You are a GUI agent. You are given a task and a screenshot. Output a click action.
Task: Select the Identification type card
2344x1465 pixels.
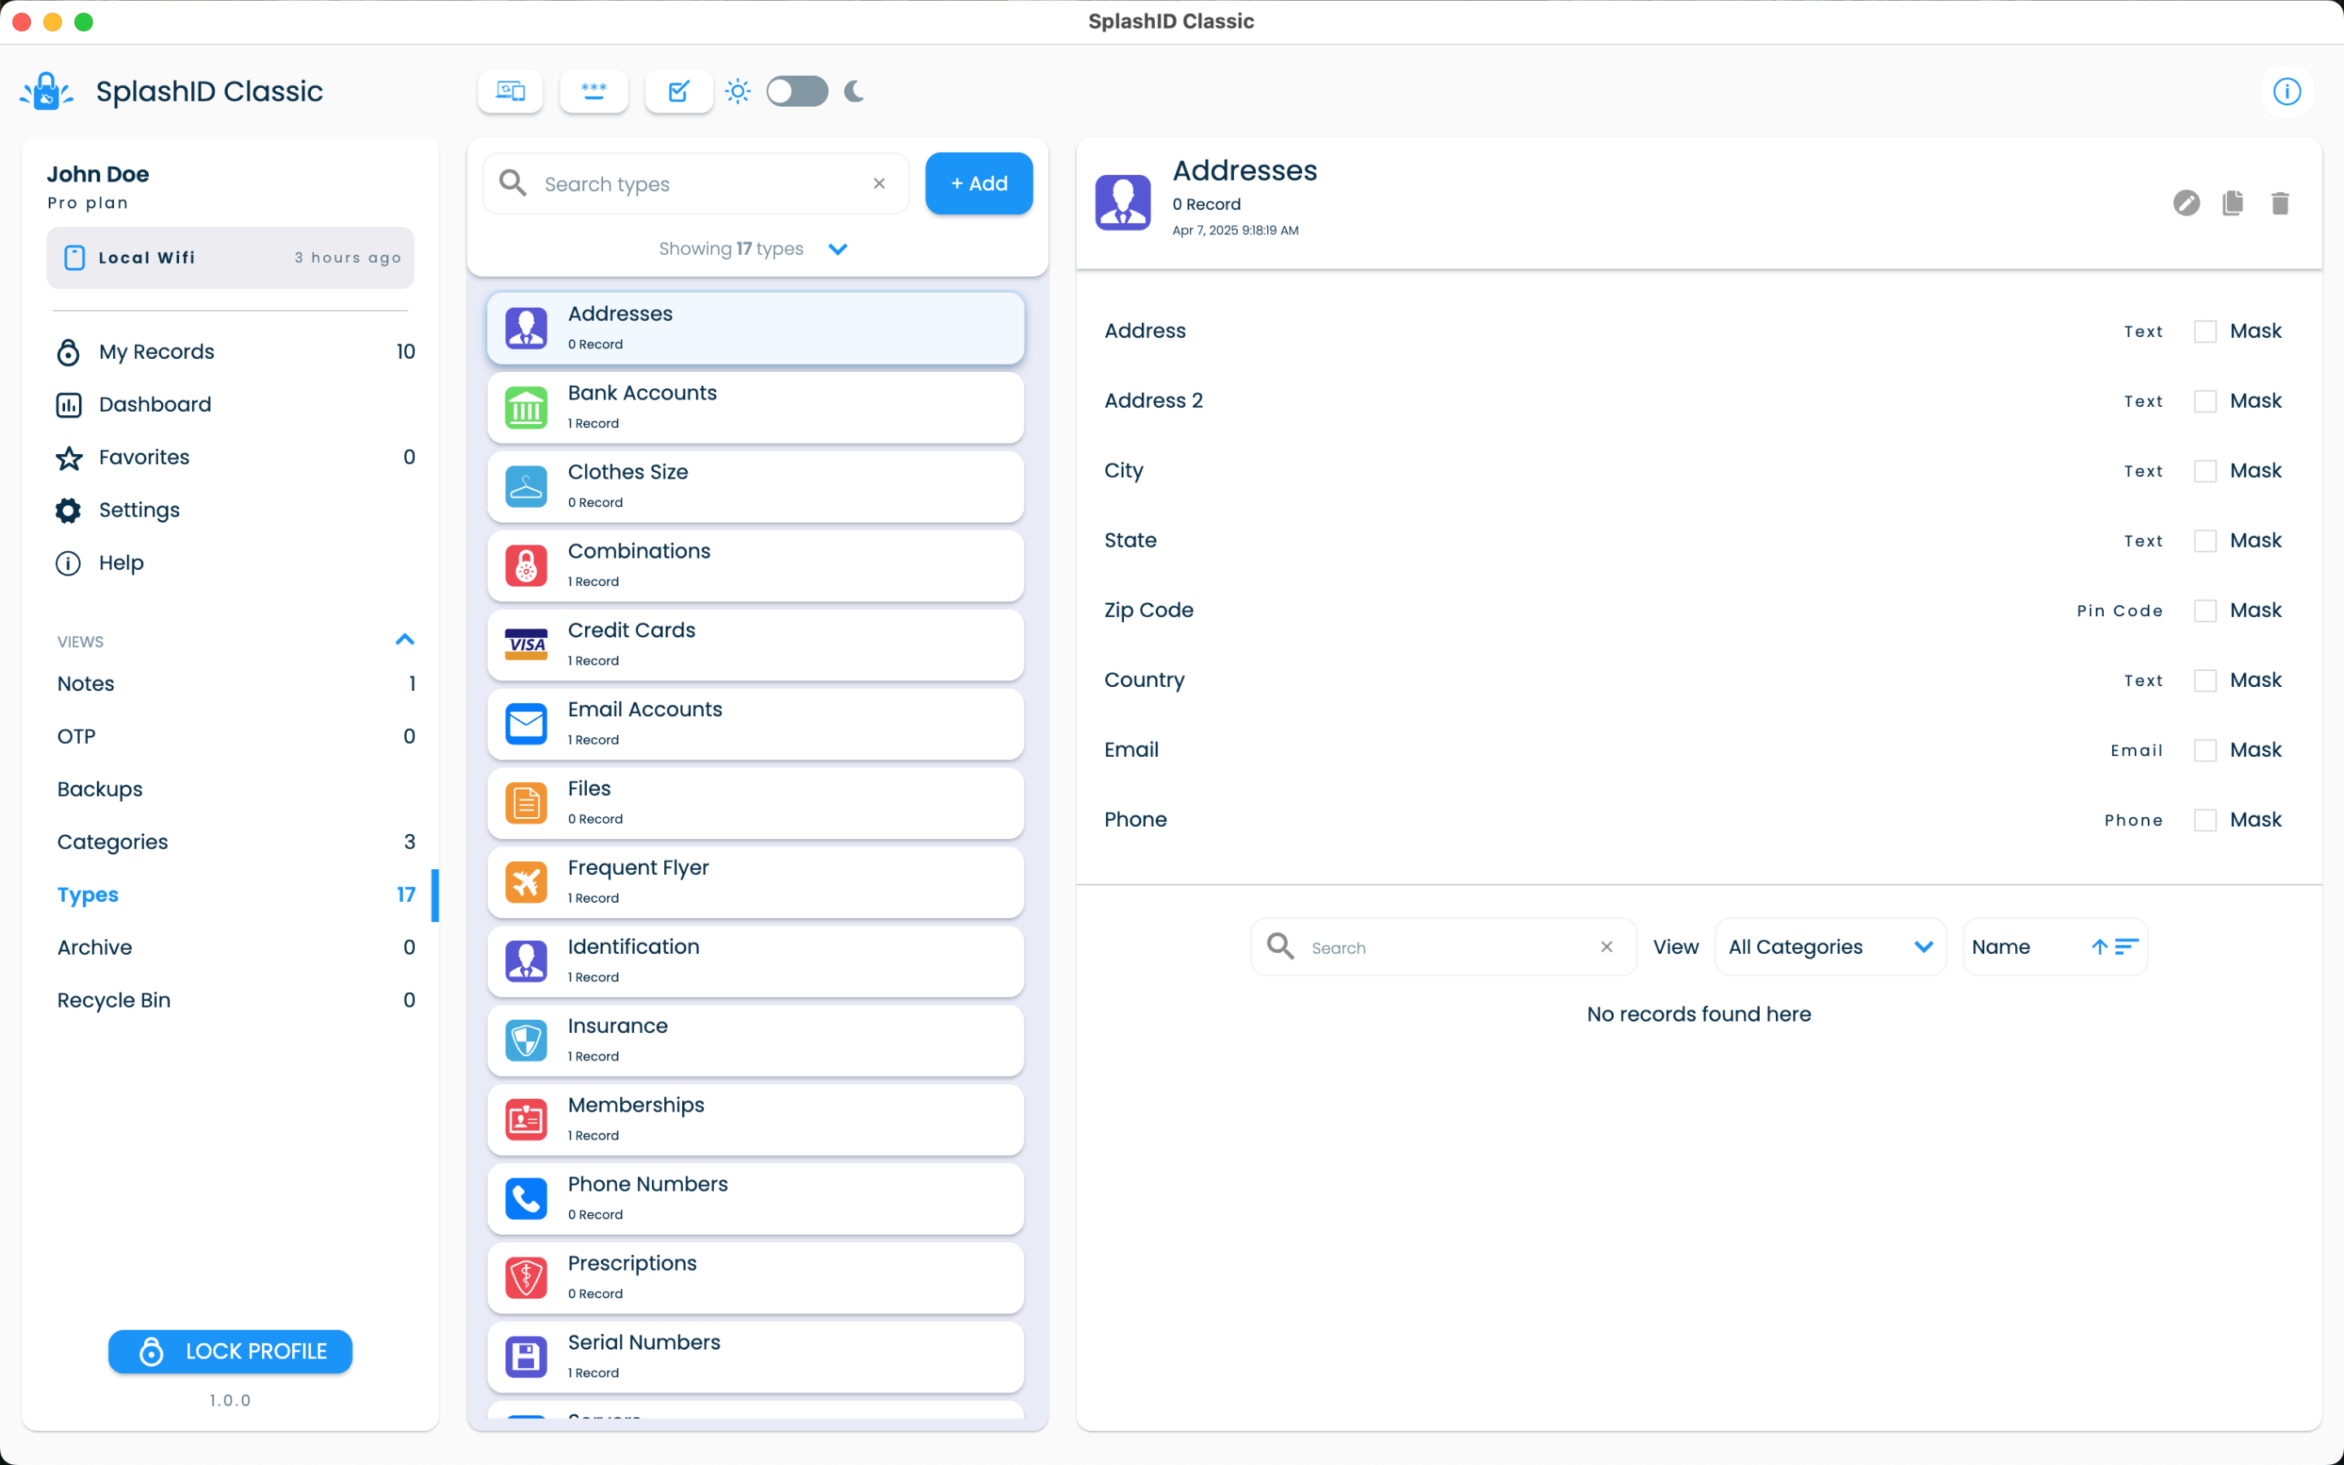[755, 961]
